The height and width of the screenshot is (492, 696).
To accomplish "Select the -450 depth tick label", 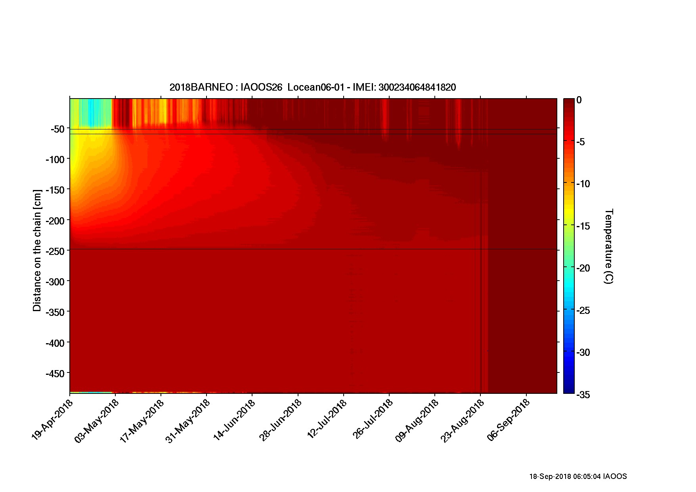I will (55, 374).
